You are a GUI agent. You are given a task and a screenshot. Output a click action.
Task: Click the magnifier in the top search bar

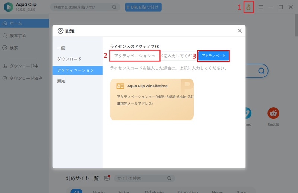114,7
